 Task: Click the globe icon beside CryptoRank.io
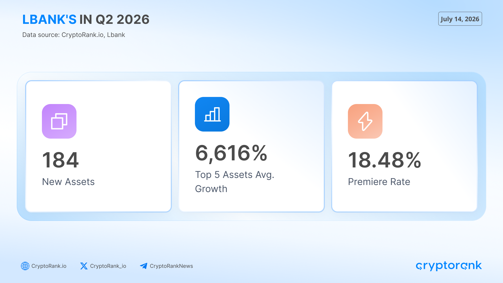[25, 266]
